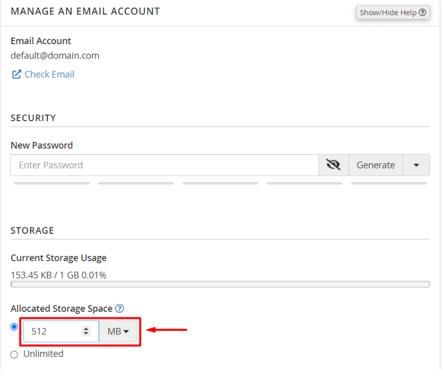Open the Check Email link

click(x=49, y=74)
